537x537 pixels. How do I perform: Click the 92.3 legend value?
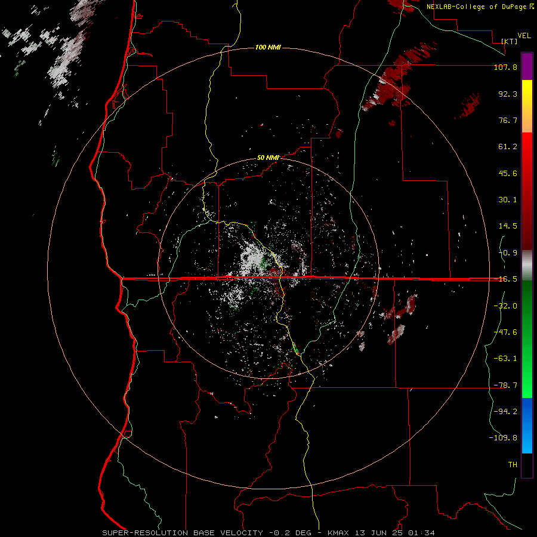[x=508, y=94]
